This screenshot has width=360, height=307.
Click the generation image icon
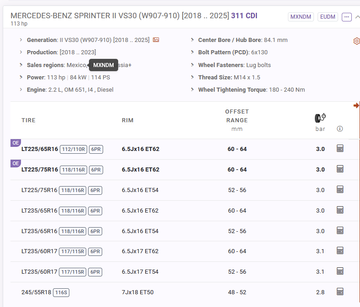click(x=156, y=40)
